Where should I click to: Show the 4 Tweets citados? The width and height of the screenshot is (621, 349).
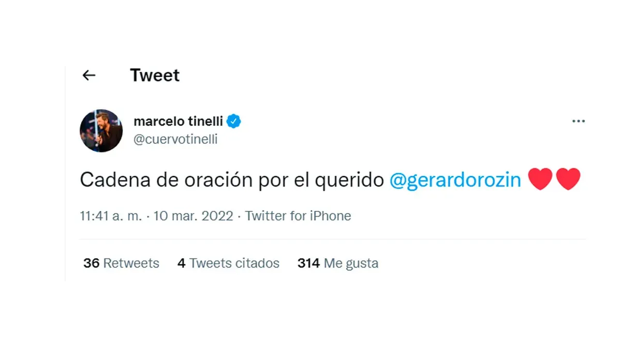pyautogui.click(x=228, y=263)
